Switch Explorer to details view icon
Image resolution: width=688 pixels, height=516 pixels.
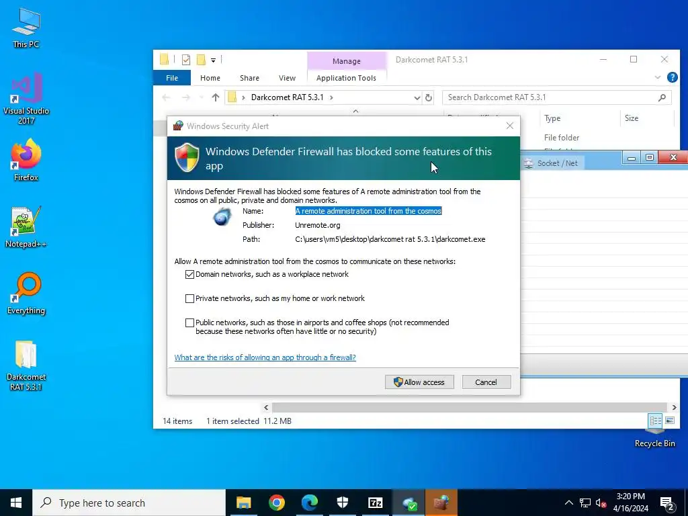point(655,421)
